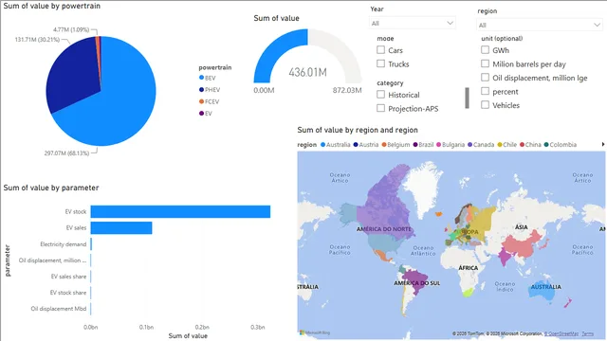Click the China map legend marker

[x=522, y=145]
